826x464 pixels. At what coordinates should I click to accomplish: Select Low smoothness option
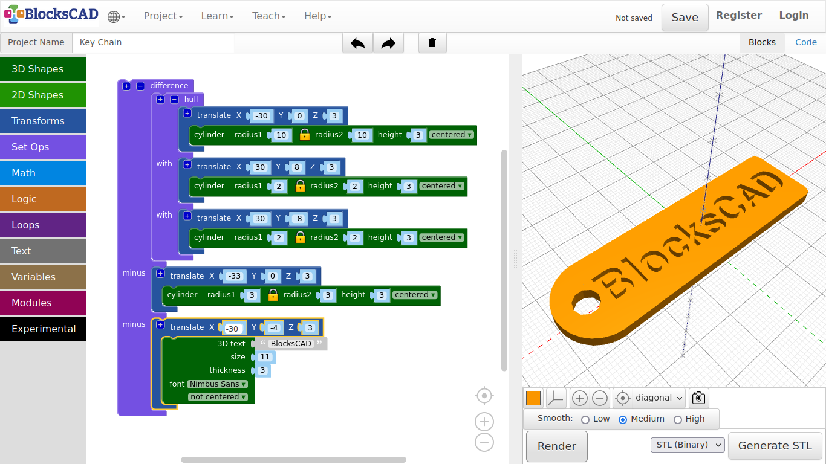pyautogui.click(x=585, y=419)
